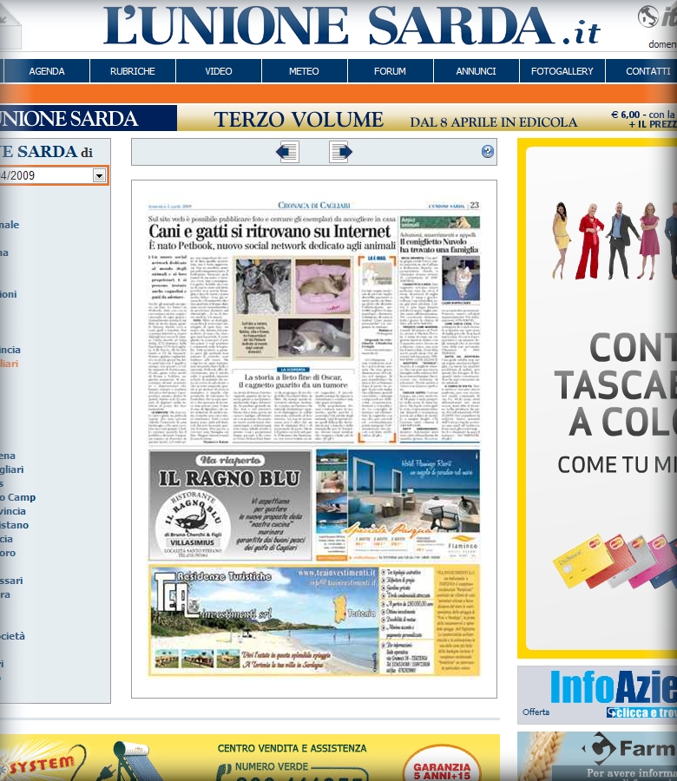The width and height of the screenshot is (677, 781).
Task: Open headline Cani e gatti si ritrovano su Internet
Action: coord(270,231)
